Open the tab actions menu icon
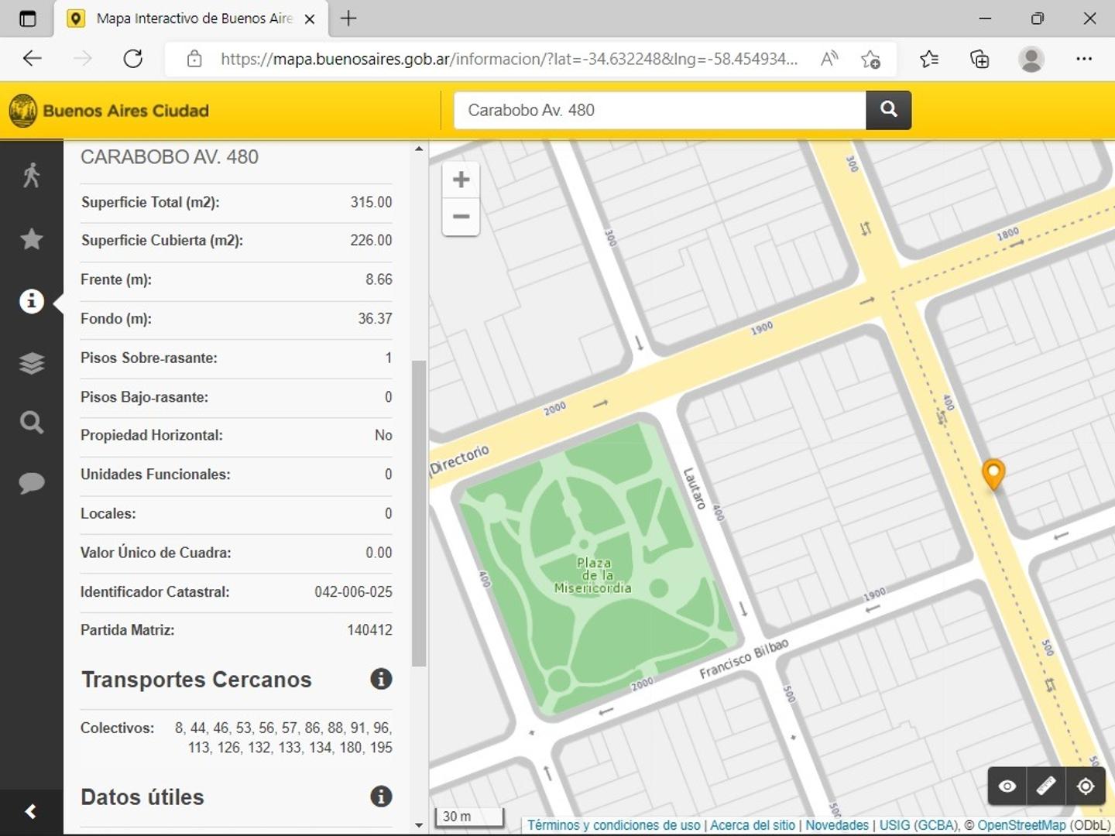This screenshot has width=1115, height=836. 28,19
